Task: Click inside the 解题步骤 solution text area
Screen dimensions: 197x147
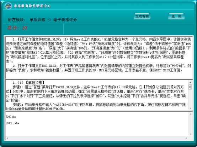Action: 97,95
